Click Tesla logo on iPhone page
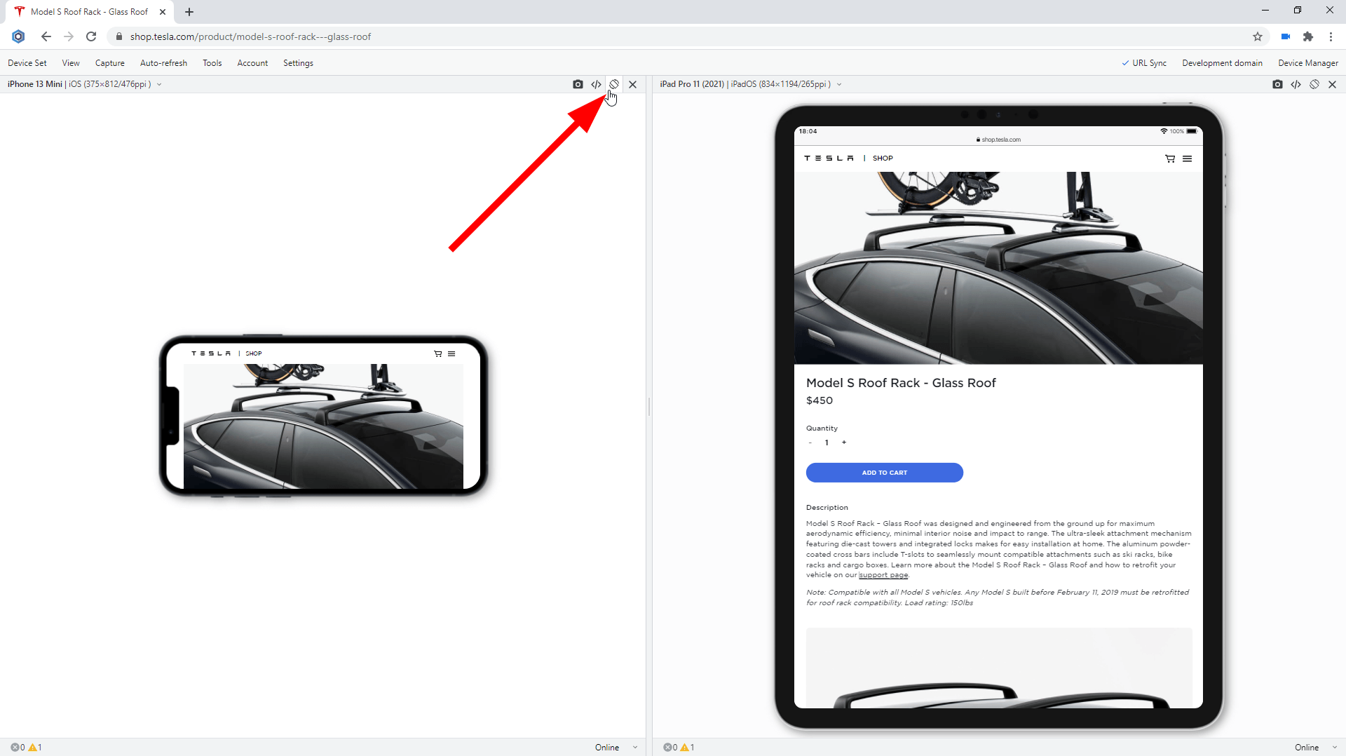 pos(211,353)
